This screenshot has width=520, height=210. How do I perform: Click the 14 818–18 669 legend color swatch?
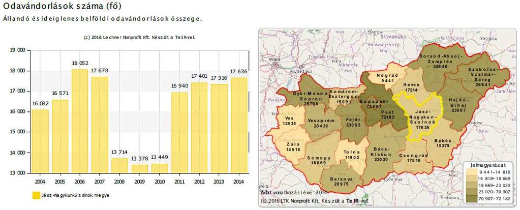471,178
